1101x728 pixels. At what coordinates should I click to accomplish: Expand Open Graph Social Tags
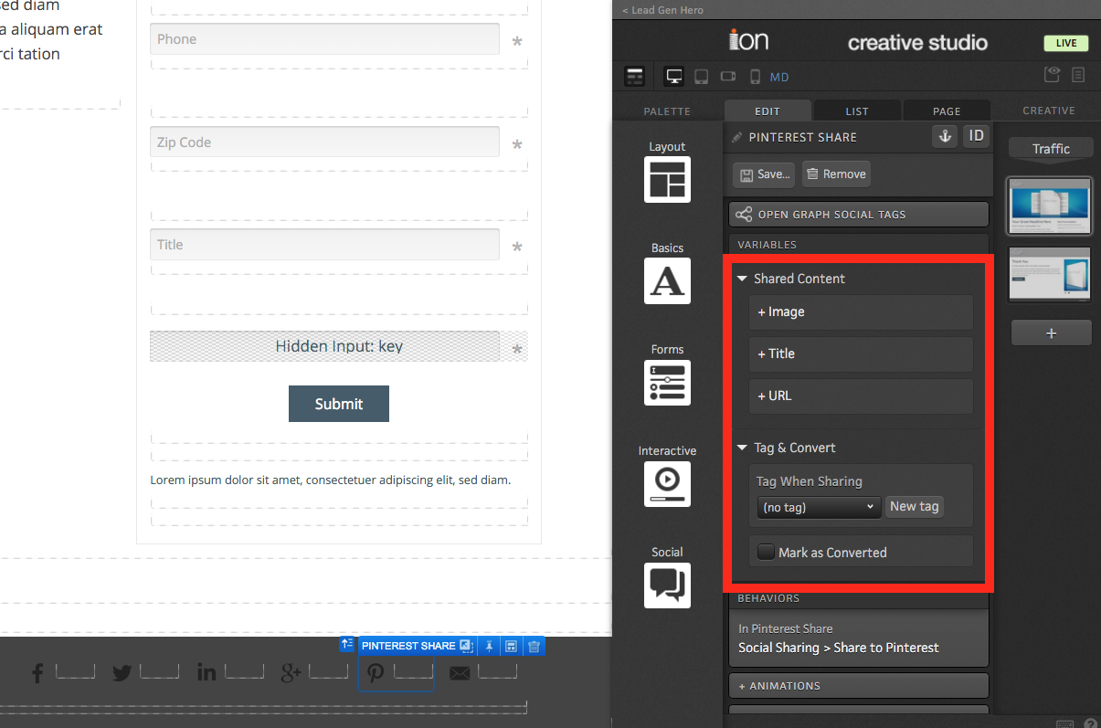[859, 215]
